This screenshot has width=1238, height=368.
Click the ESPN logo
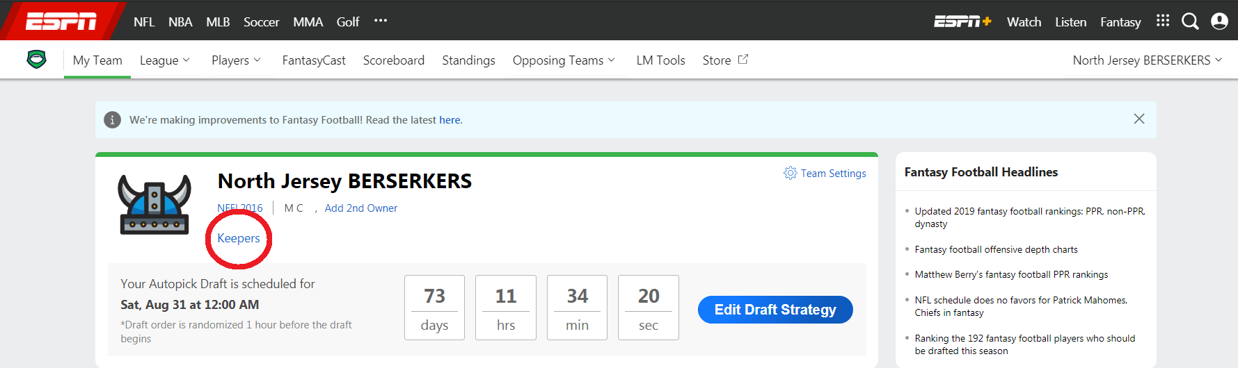coord(61,22)
